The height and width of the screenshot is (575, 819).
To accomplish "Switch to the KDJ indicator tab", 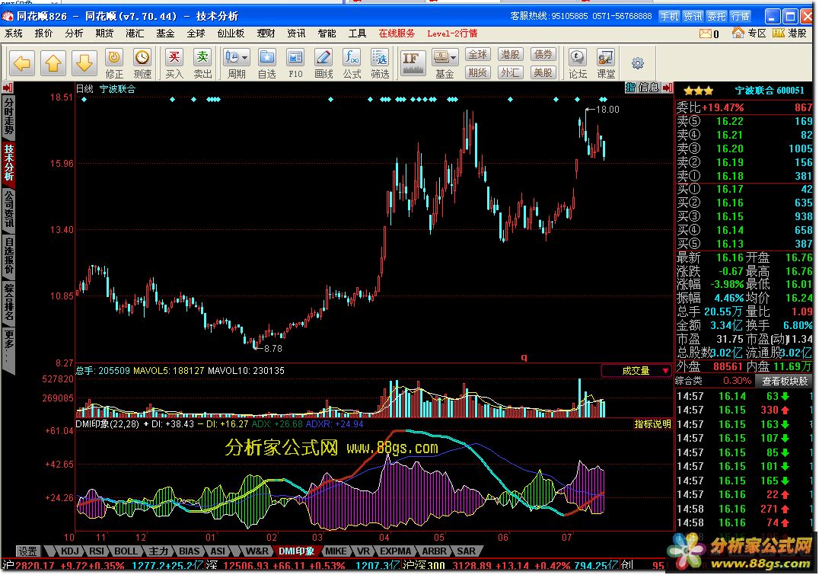I will [69, 551].
